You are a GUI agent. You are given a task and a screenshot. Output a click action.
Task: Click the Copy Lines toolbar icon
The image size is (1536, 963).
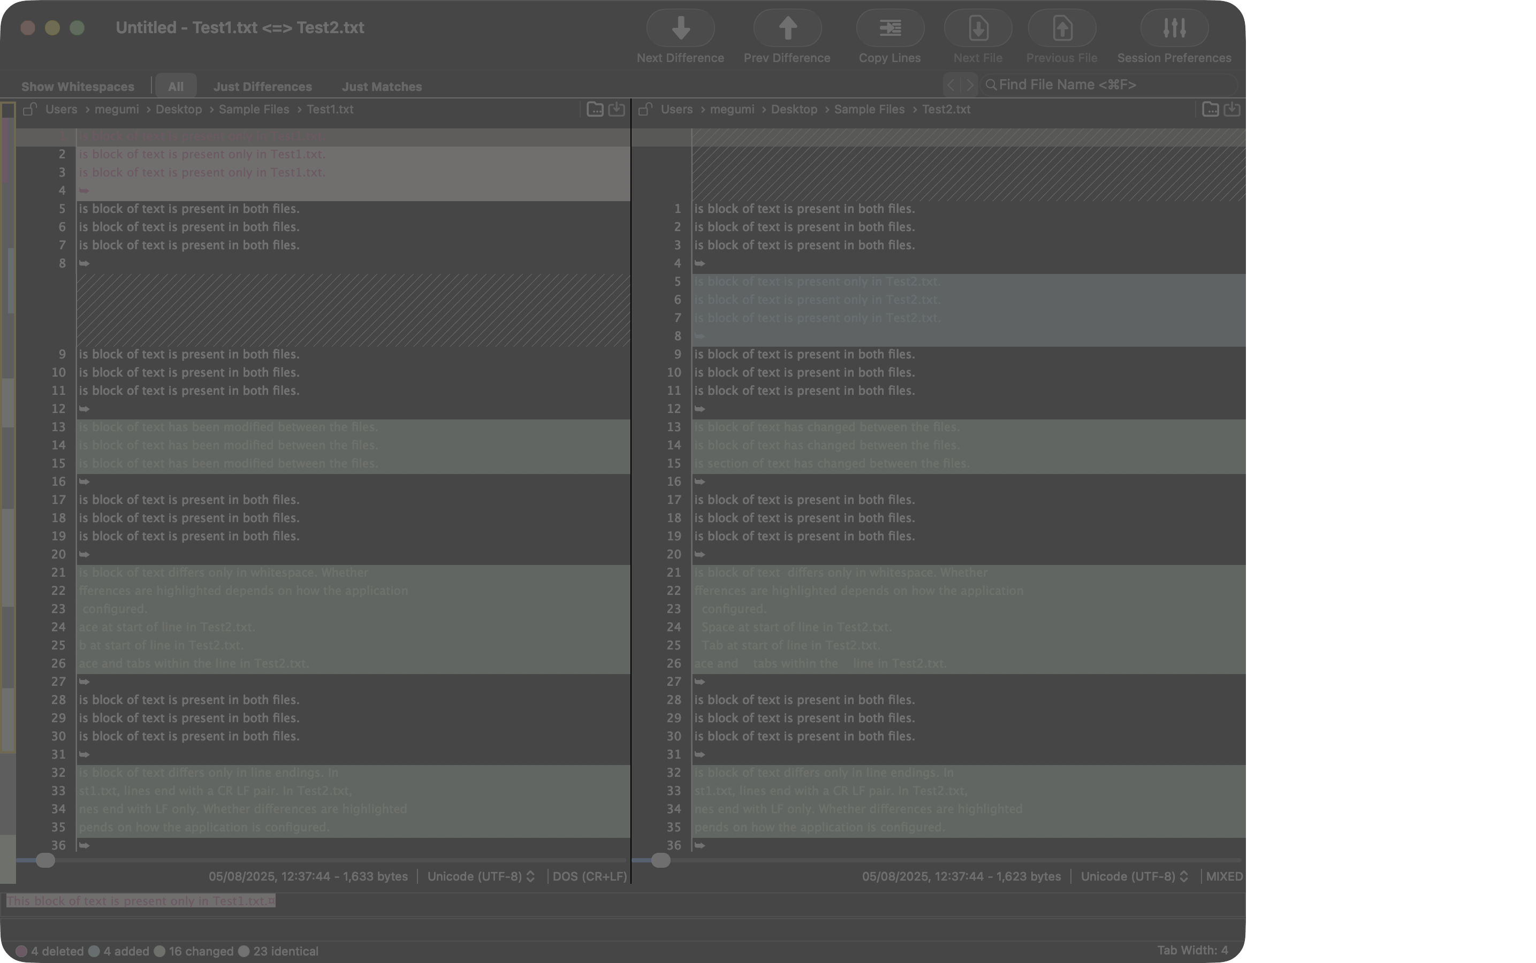pos(889,28)
